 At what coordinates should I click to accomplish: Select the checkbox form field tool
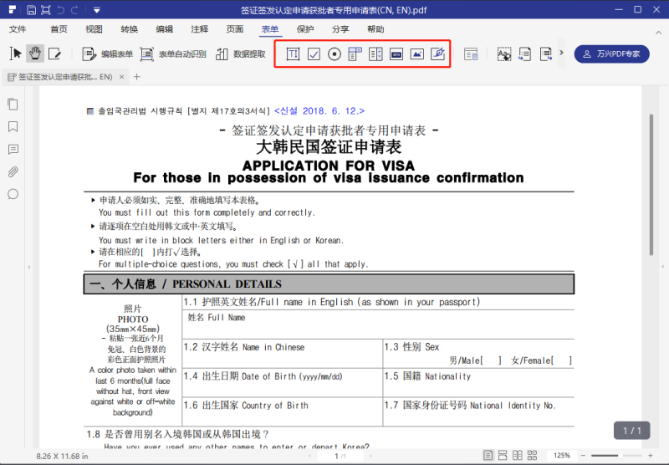pyautogui.click(x=314, y=54)
